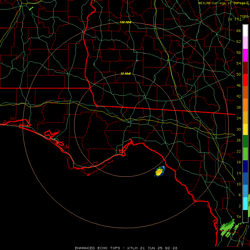Click the 50 NMI range ring label
Screen dimensions: 250x250
[x=126, y=74]
